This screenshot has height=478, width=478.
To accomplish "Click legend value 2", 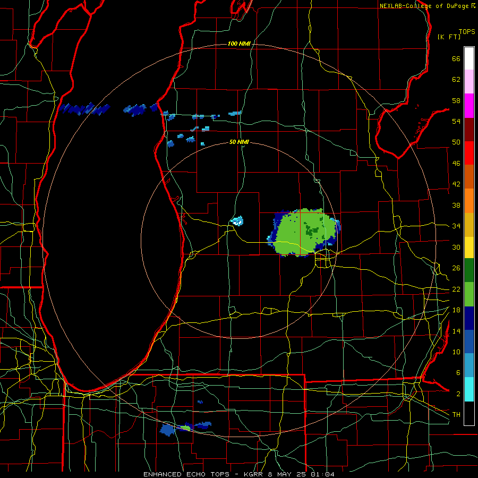I will click(458, 394).
